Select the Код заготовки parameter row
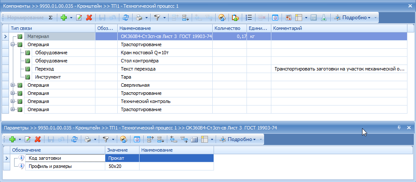The image size is (416, 182). point(65,158)
